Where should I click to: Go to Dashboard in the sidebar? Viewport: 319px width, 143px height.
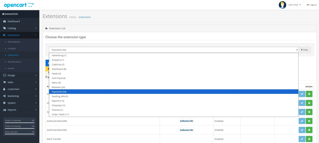click(x=20, y=21)
